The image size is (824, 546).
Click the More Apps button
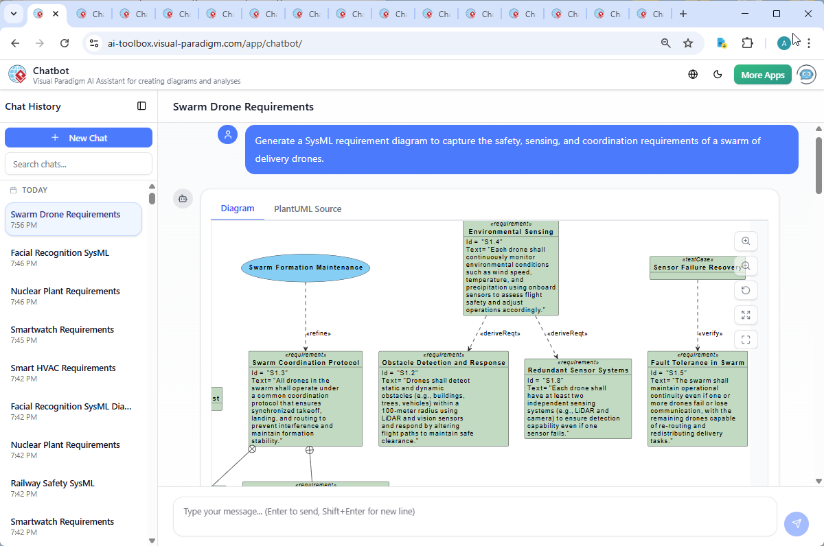(762, 75)
